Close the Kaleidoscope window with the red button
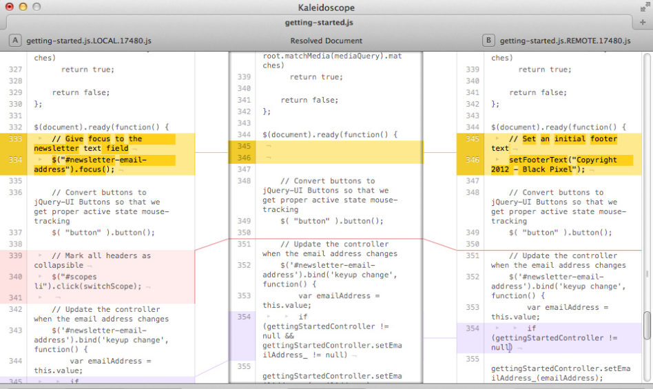This screenshot has height=389, width=653. click(10, 7)
